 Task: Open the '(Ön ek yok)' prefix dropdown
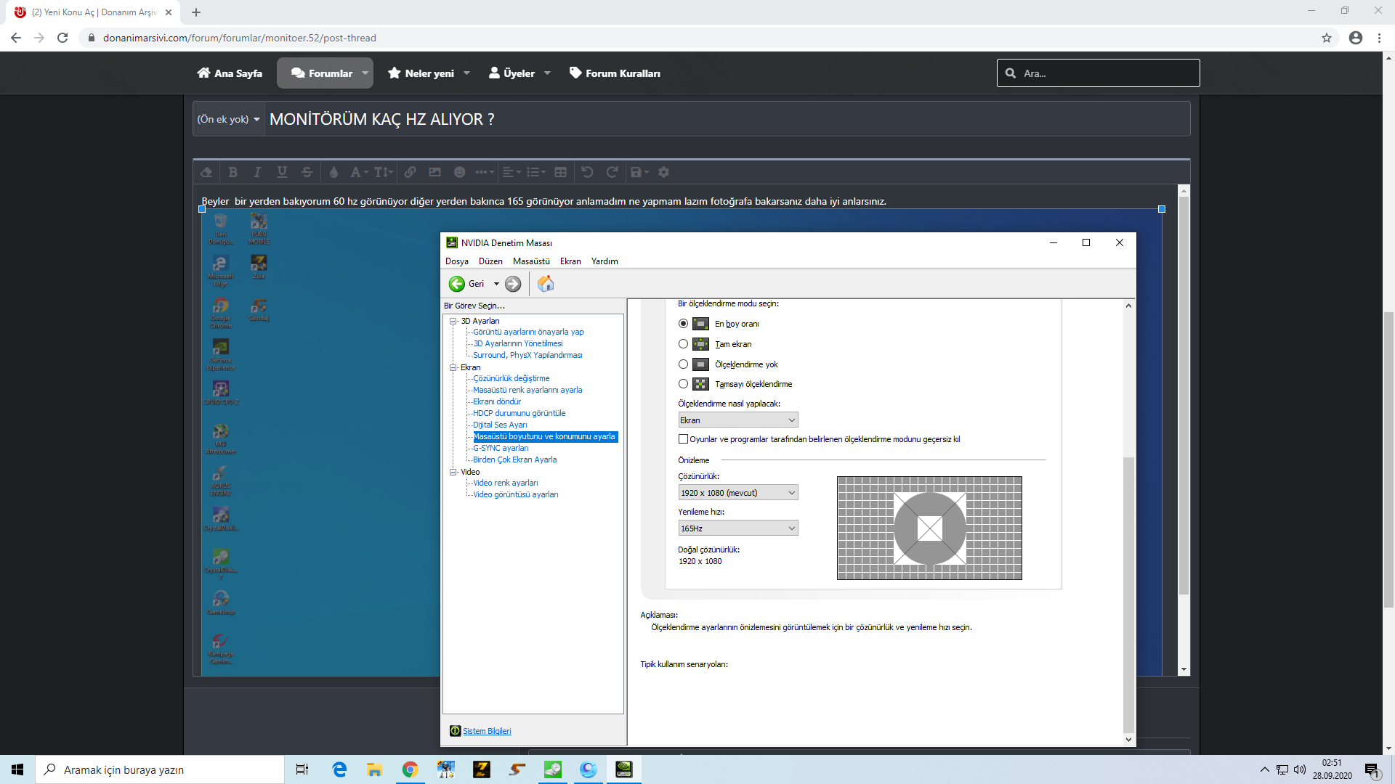228,119
